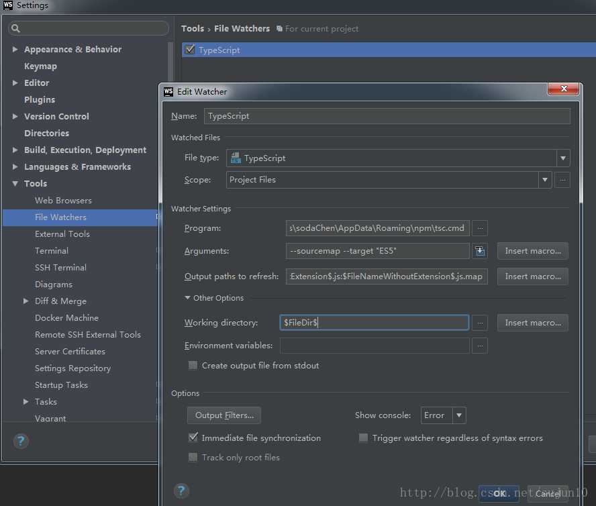Select Server Certificates settings
Viewport: 596px width, 506px height.
[70, 351]
